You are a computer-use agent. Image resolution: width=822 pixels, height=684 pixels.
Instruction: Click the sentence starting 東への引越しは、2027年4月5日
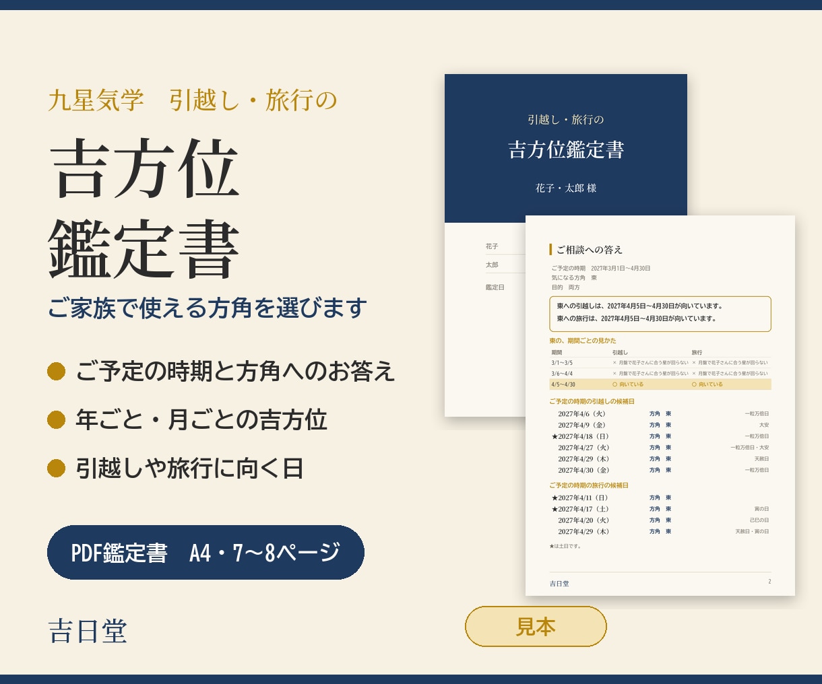640,306
